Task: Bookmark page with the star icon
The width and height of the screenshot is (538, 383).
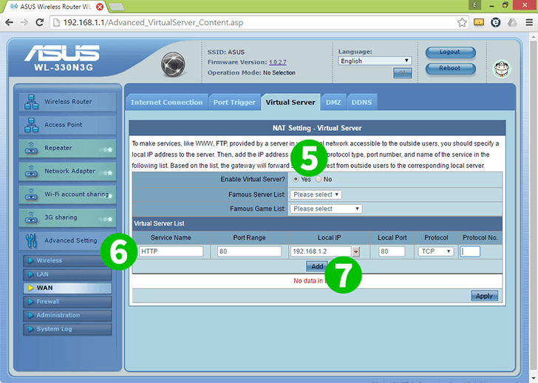Action: tap(462, 23)
